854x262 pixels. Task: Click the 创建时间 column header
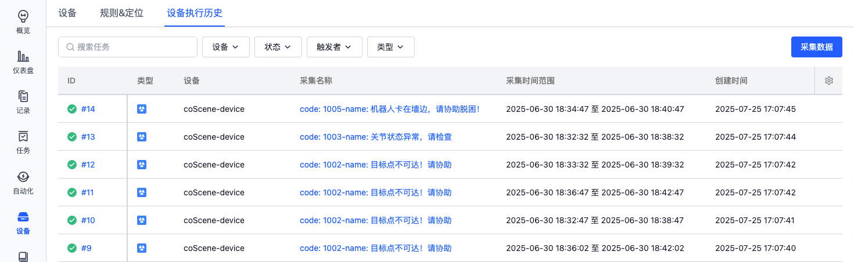tap(731, 81)
